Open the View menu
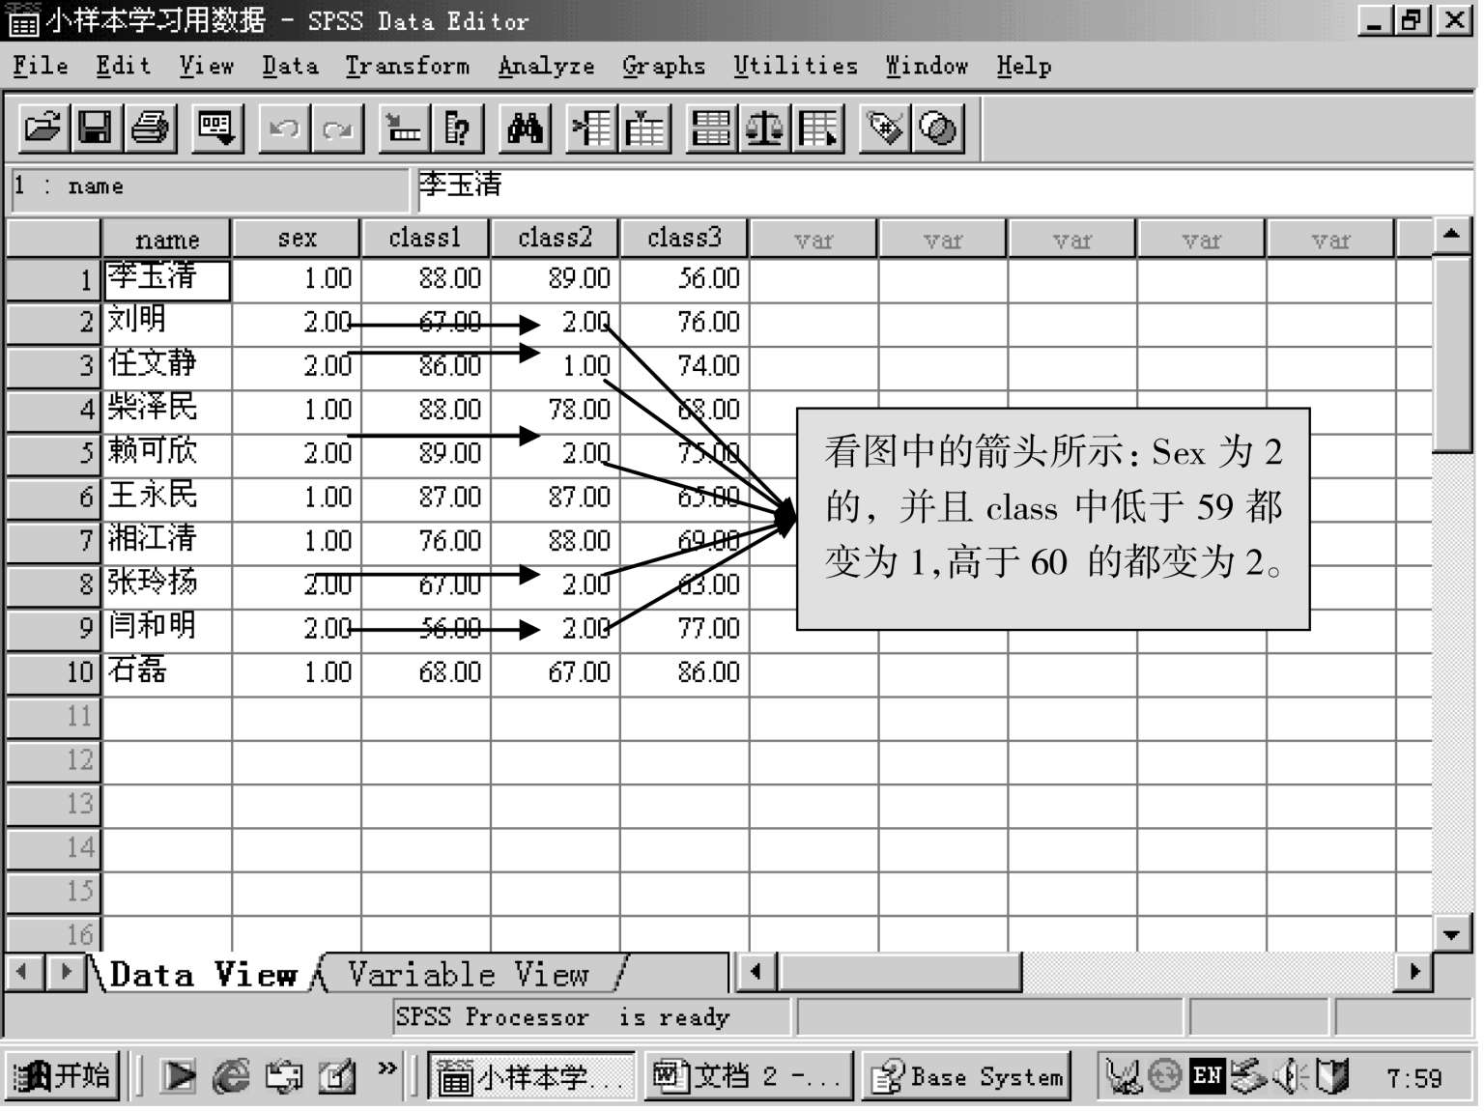 pos(207,66)
